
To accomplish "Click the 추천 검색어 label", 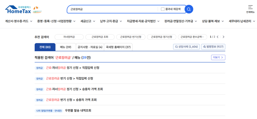I will click(42, 37).
